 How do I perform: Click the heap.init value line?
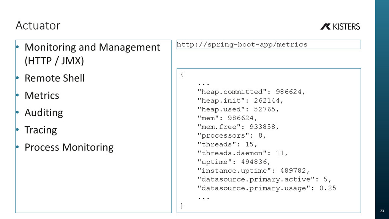pos(240,100)
